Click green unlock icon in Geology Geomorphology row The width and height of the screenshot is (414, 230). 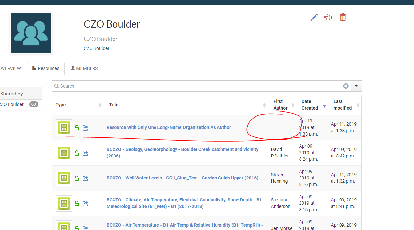tap(77, 153)
